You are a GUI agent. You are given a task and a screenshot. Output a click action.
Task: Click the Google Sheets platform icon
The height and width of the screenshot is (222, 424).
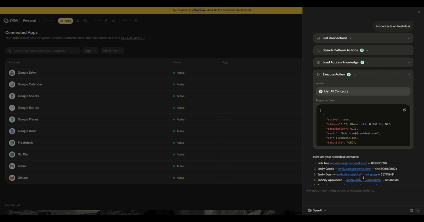(x=12, y=96)
